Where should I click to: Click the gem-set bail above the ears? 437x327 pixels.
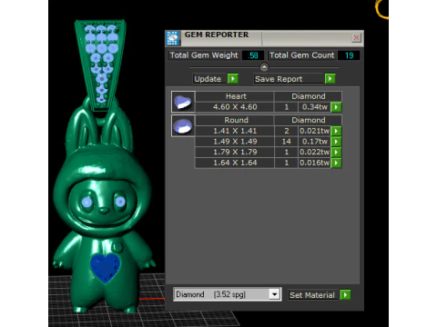click(100, 64)
